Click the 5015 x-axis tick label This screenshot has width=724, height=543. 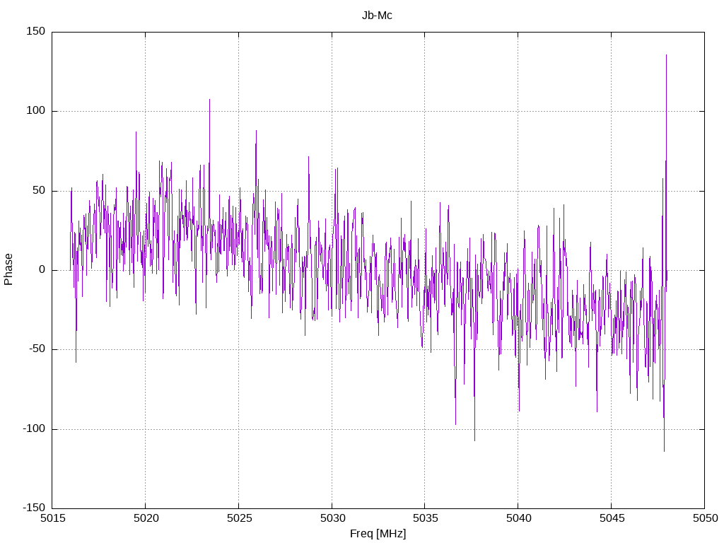(52, 518)
